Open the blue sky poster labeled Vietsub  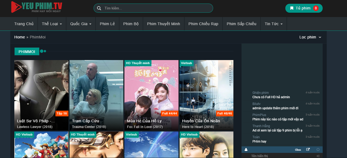click(x=151, y=145)
